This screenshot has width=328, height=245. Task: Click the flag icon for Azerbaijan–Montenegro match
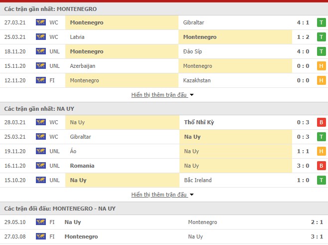click(41, 66)
